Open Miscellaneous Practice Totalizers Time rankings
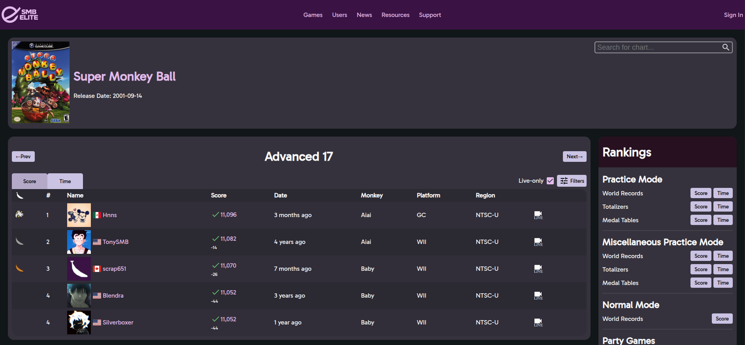 coord(723,269)
